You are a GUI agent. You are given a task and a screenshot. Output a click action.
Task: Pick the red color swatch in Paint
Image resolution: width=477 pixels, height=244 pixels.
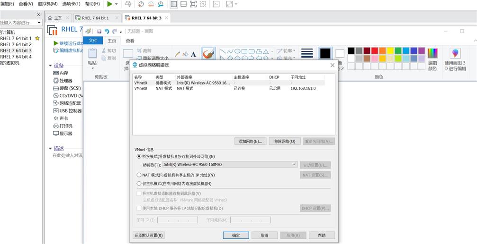click(x=375, y=50)
